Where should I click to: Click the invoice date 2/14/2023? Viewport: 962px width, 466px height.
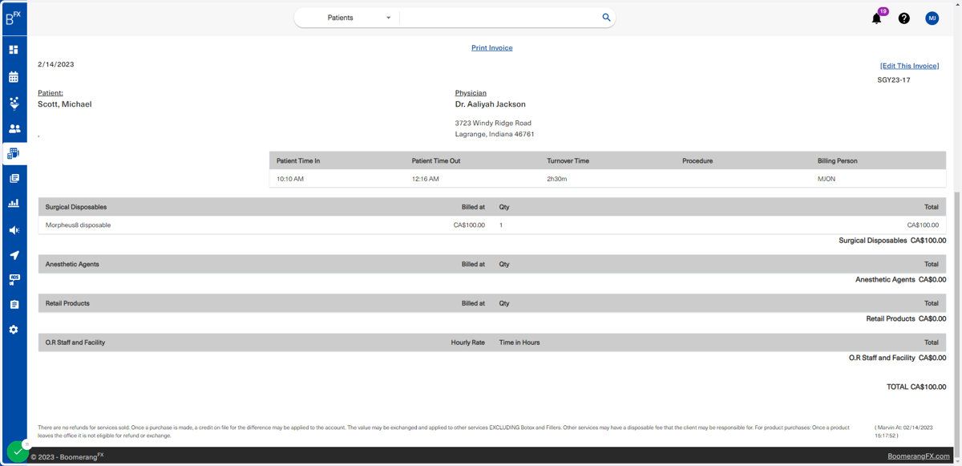[x=56, y=64]
